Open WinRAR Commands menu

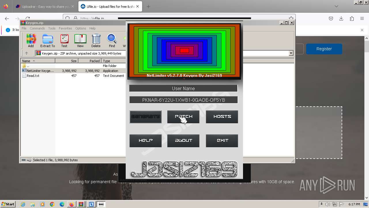point(37,28)
